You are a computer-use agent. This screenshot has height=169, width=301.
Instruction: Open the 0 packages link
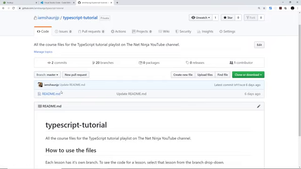pos(149,62)
